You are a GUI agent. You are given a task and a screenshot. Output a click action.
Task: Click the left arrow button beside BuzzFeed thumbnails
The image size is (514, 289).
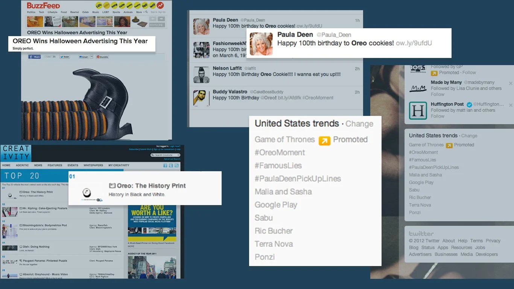point(153,19)
